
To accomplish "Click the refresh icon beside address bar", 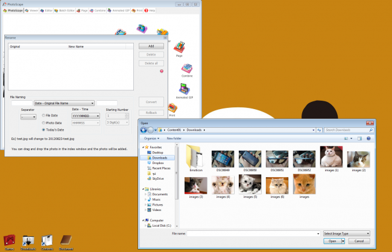I will pyautogui.click(x=319, y=130).
